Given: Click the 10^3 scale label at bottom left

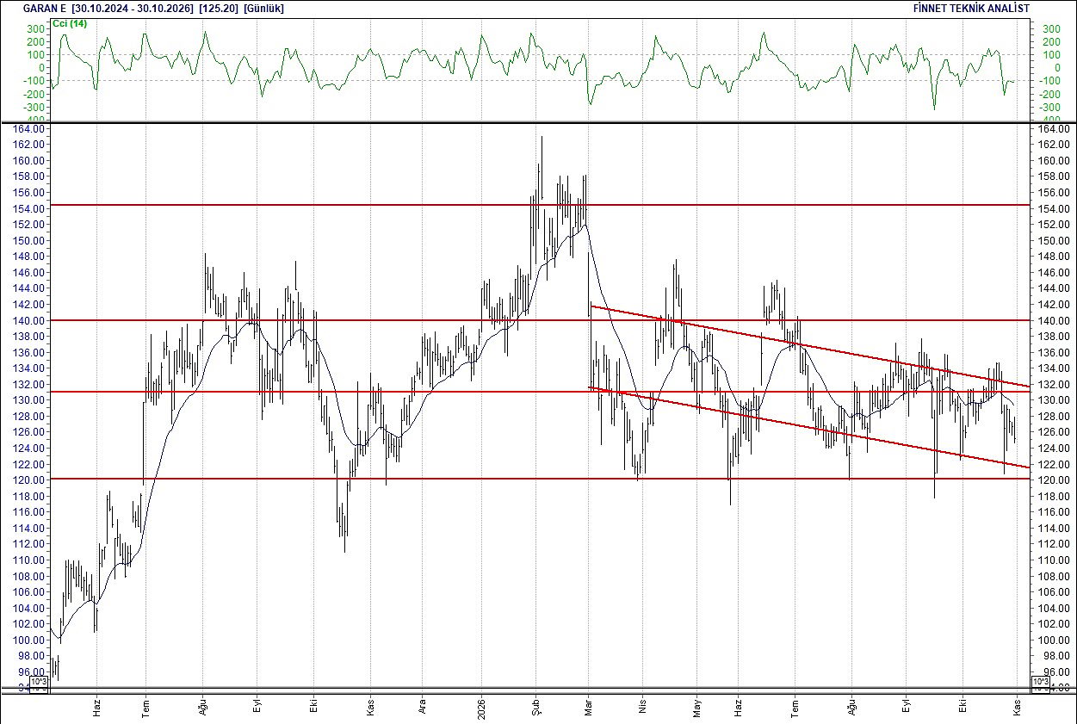Looking at the screenshot, I should pos(39,682).
